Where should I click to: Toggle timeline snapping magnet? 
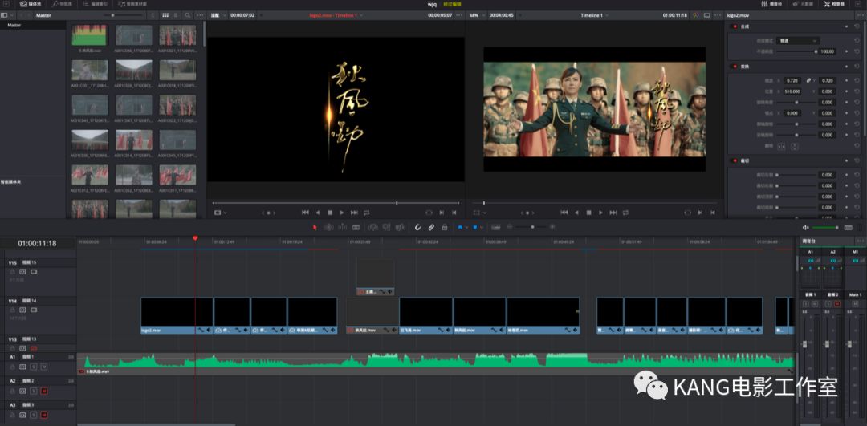click(418, 227)
